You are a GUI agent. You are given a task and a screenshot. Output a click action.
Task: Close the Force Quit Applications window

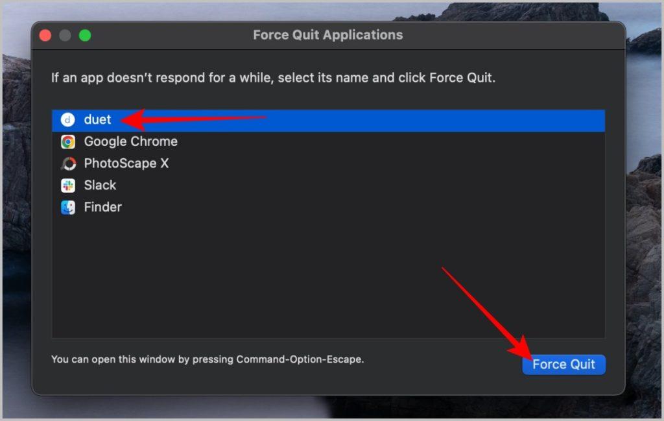click(45, 35)
